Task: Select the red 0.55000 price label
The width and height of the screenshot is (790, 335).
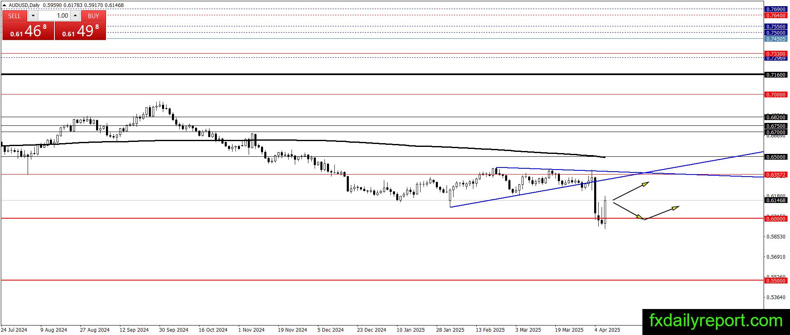Action: coord(776,281)
